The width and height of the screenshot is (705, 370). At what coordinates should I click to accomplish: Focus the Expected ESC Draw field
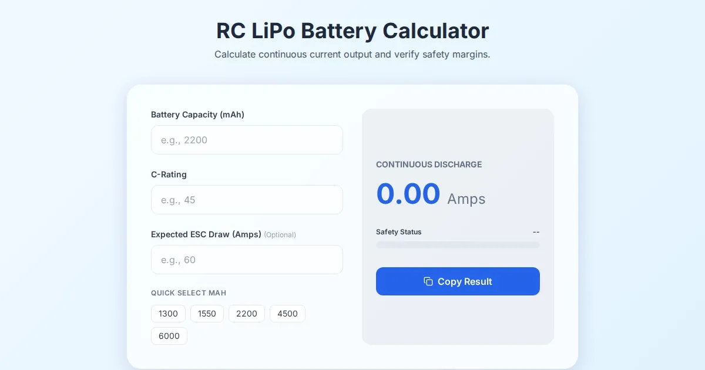247,260
